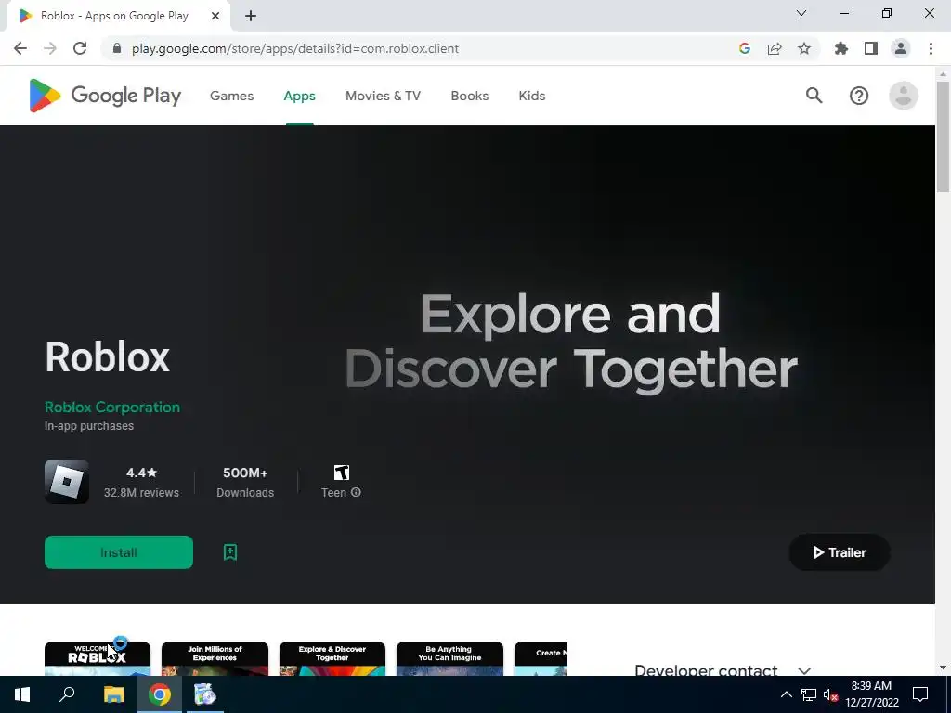Click the In-app purchases text
This screenshot has width=951, height=713.
[x=89, y=425]
